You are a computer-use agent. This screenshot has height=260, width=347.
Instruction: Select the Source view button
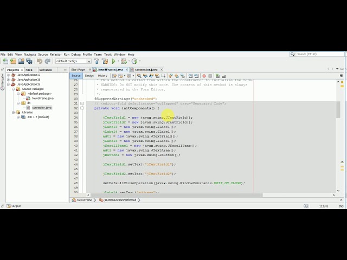[76, 76]
